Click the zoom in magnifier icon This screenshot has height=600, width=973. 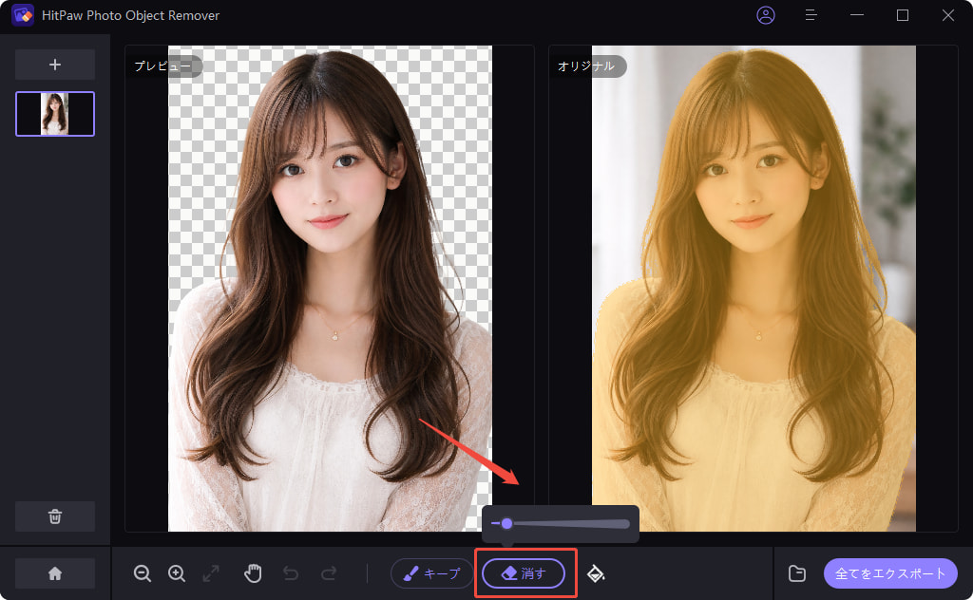pos(177,573)
